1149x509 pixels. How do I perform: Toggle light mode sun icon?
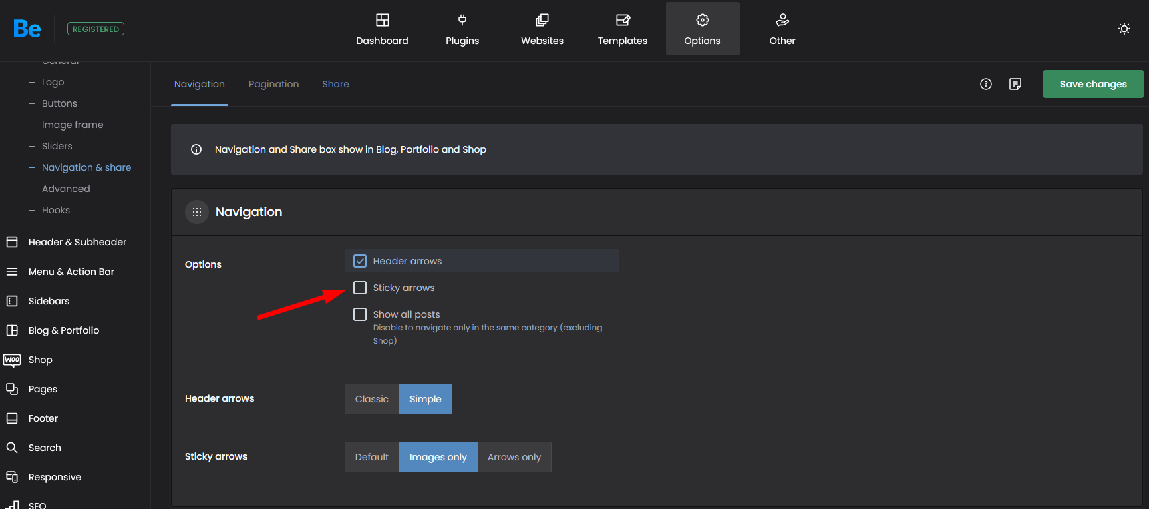click(x=1124, y=29)
